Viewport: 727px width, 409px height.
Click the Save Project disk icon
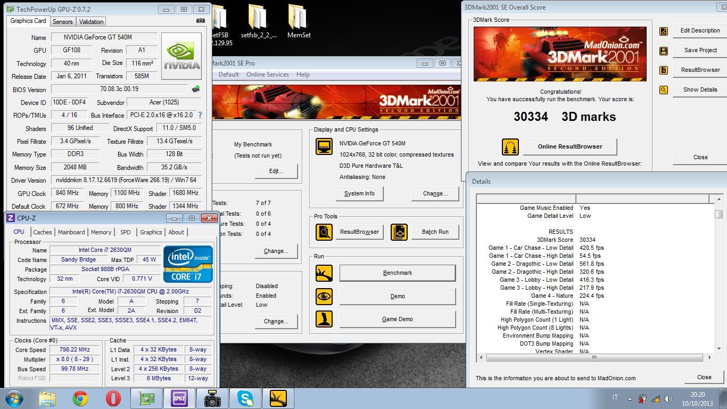pyautogui.click(x=664, y=51)
